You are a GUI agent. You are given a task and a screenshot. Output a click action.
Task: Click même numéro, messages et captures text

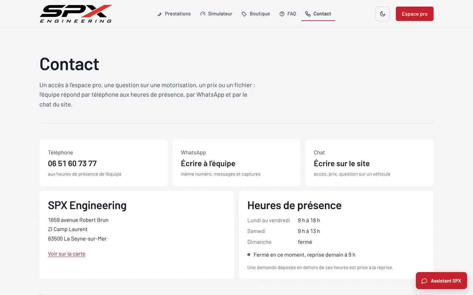(221, 174)
